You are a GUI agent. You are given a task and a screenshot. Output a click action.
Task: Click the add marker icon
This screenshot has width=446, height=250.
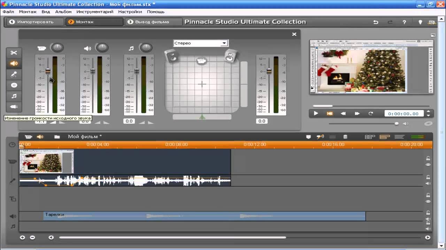(x=308, y=137)
